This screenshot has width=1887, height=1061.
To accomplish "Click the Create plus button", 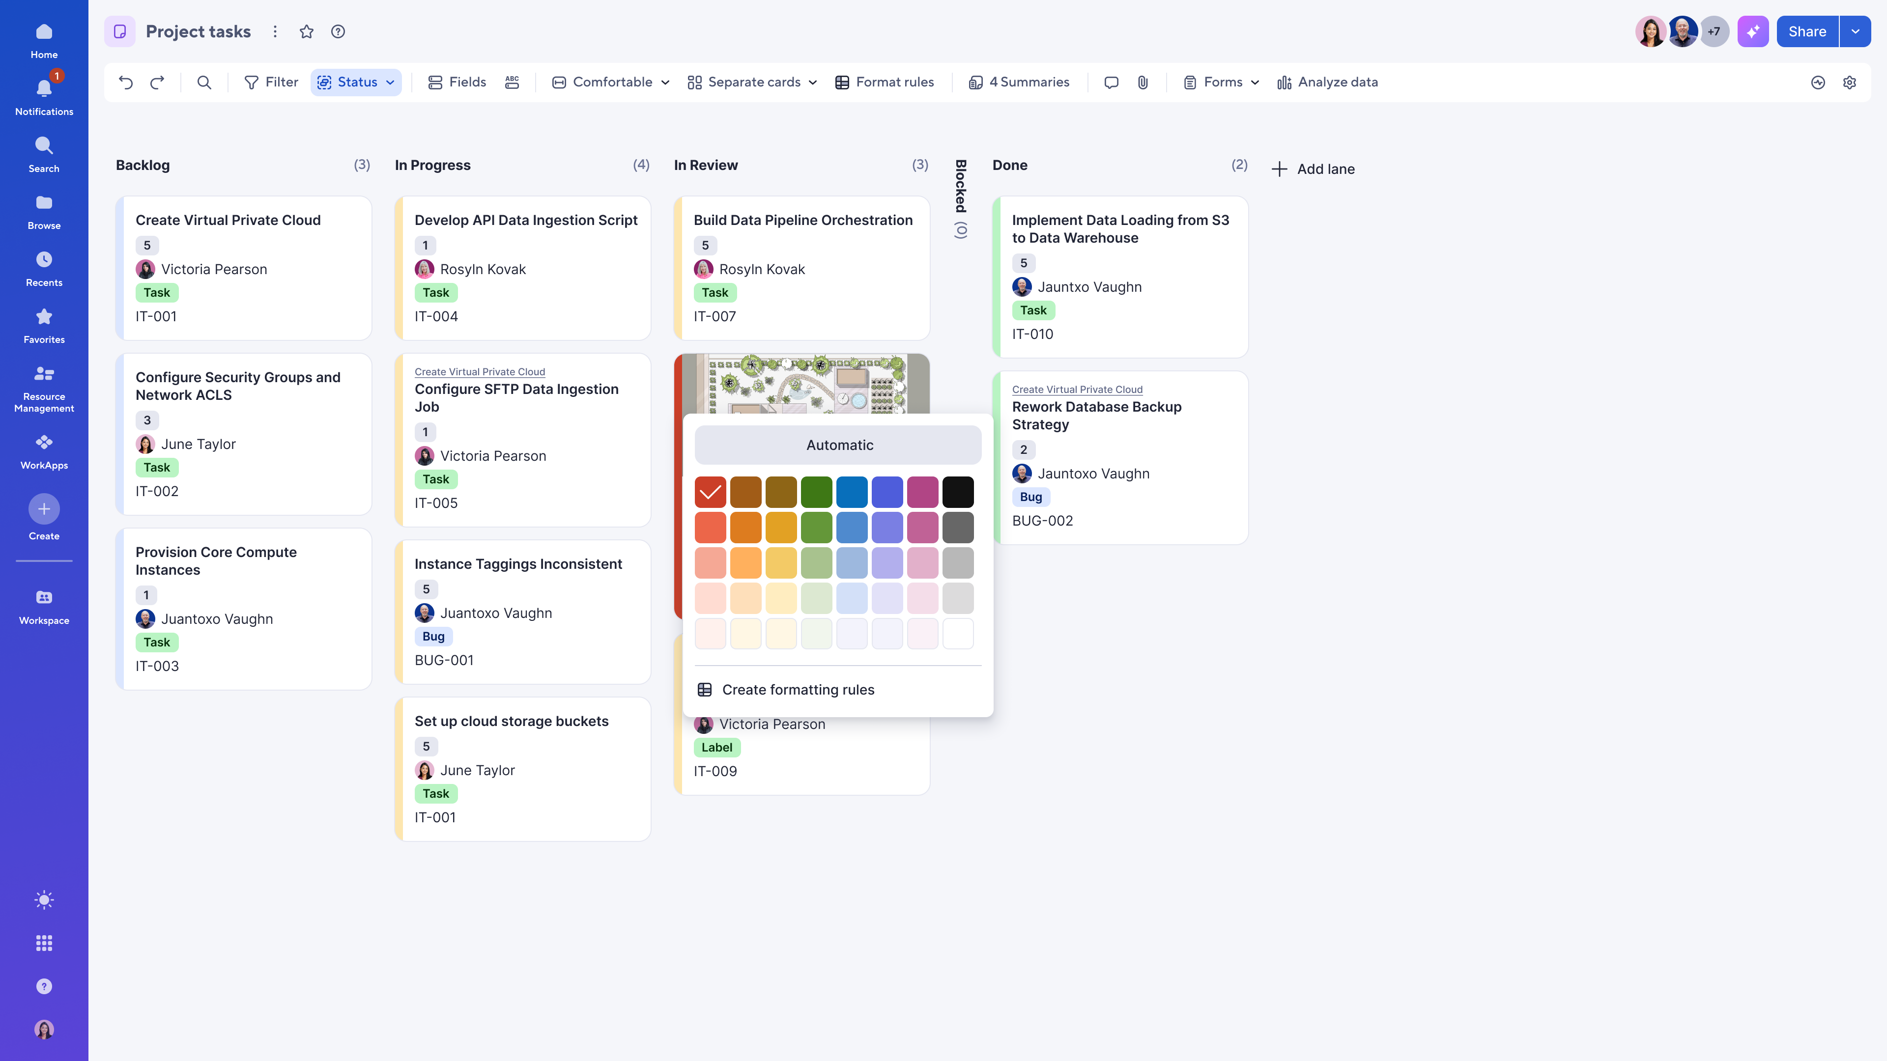I will (44, 509).
